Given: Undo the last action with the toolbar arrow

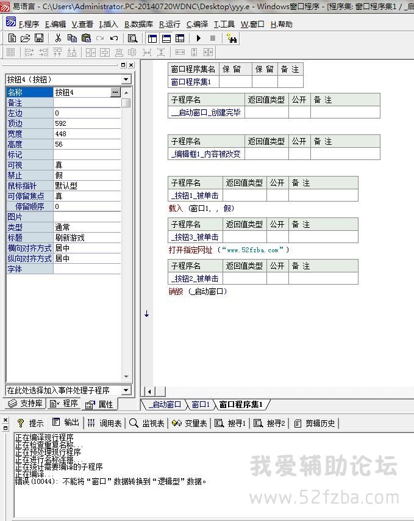Looking at the screenshot, I should (114, 38).
